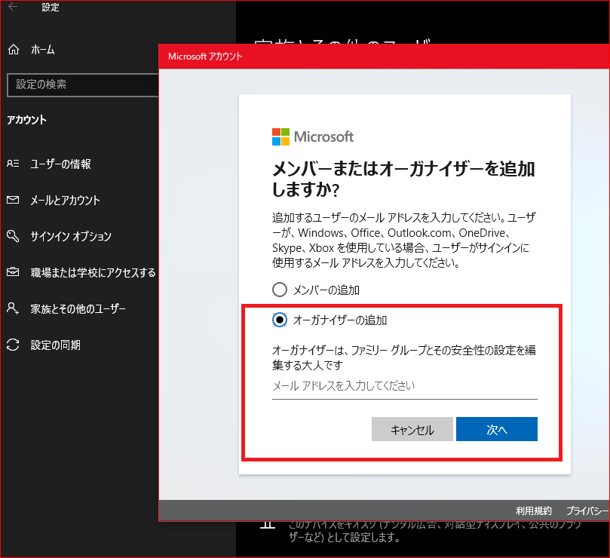610x558 pixels.
Task: Click the 設定の同期 sync arrows icon
Action: click(14, 344)
